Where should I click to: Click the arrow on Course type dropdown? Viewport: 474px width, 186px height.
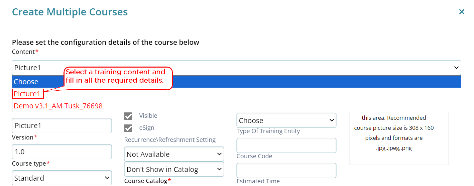107,178
